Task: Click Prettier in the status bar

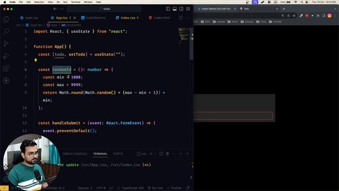Action: click(174, 188)
